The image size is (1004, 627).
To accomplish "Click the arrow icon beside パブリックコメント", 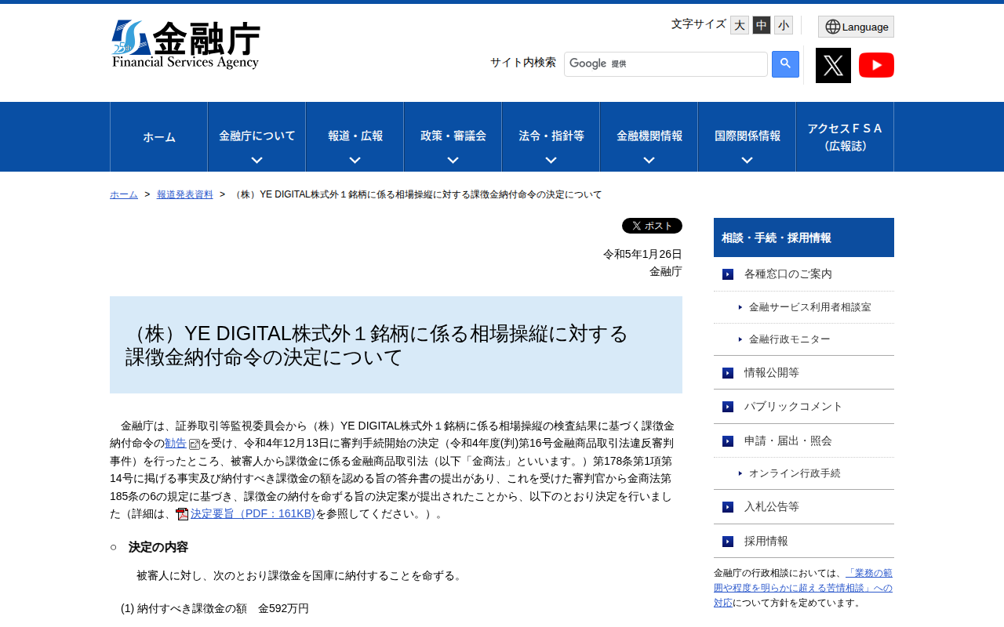I will click(728, 407).
